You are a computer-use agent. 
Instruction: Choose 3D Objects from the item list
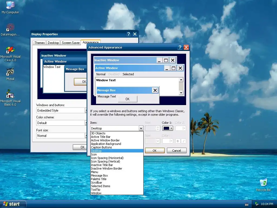(x=117, y=133)
